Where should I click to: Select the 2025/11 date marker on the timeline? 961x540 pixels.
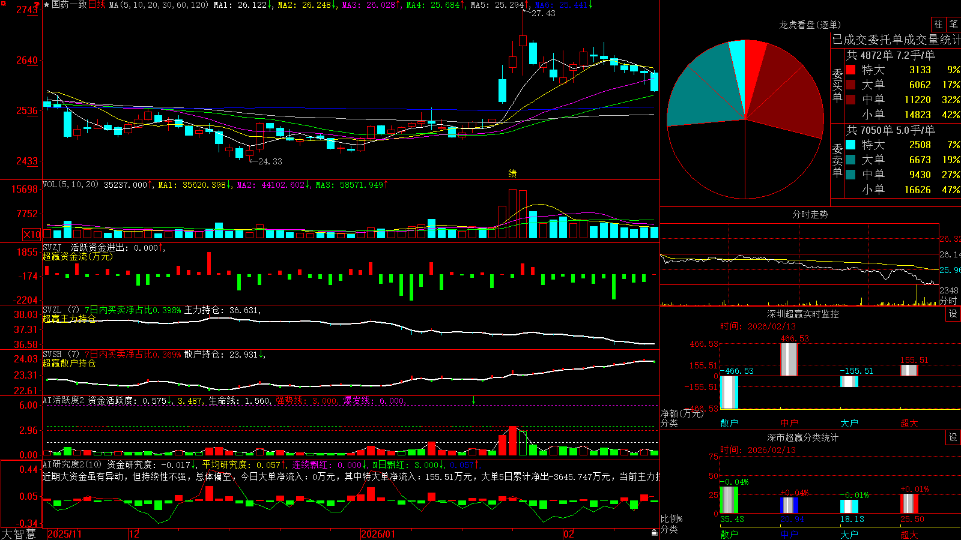pyautogui.click(x=65, y=534)
